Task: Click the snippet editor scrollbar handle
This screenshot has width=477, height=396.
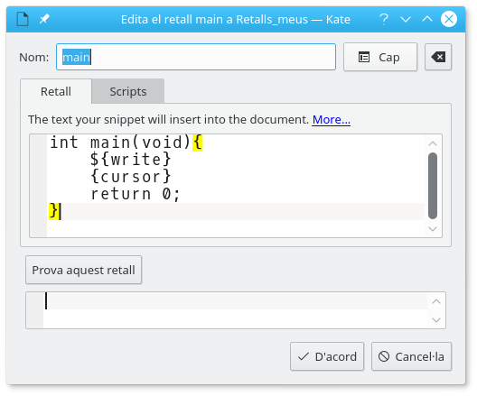Action: point(433,186)
